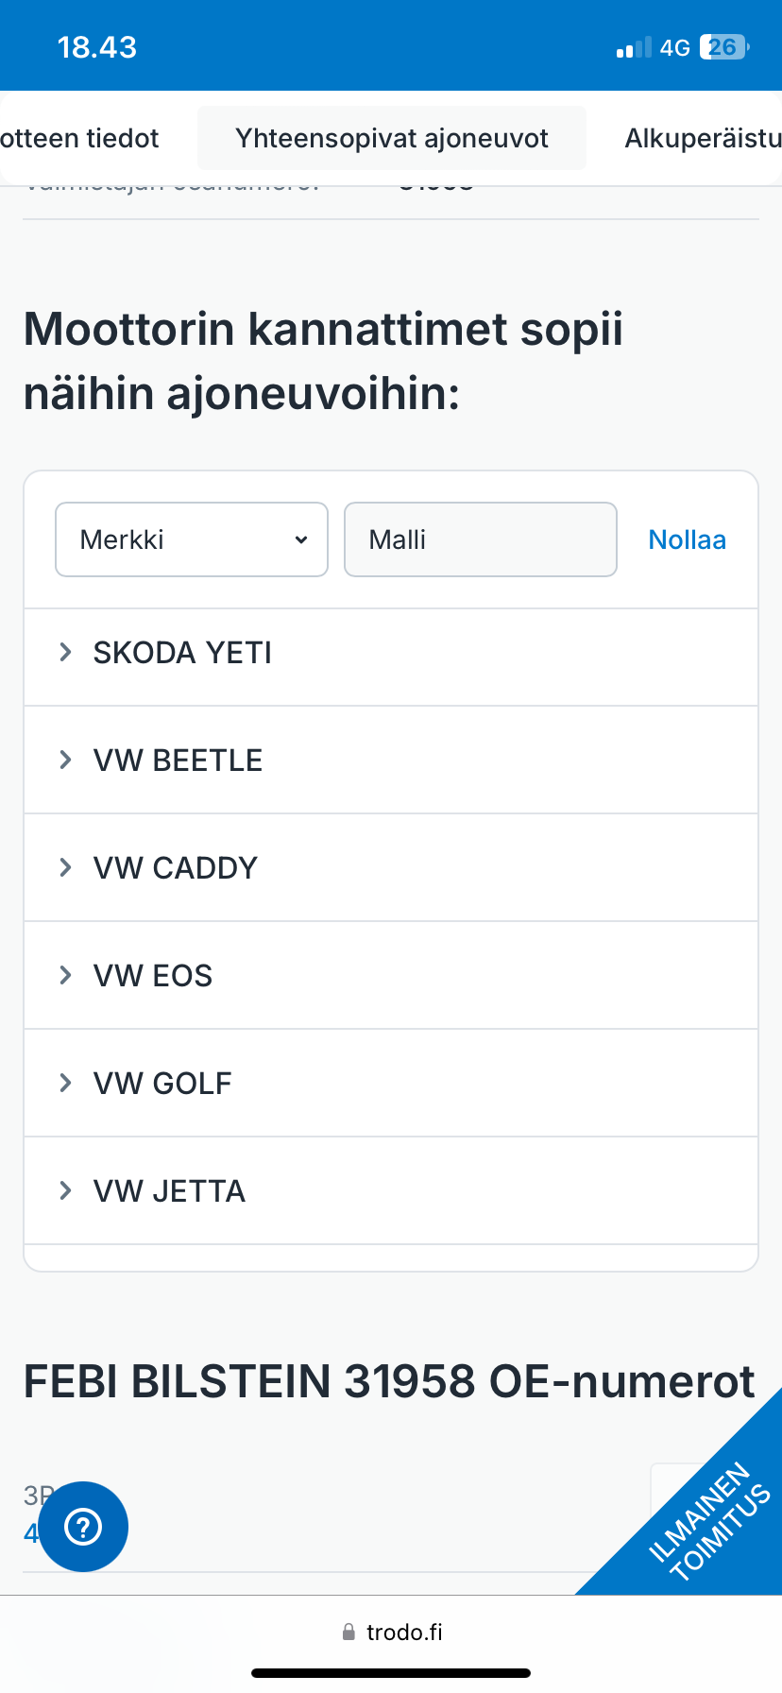Tap the cellular signal strength icon

click(634, 48)
